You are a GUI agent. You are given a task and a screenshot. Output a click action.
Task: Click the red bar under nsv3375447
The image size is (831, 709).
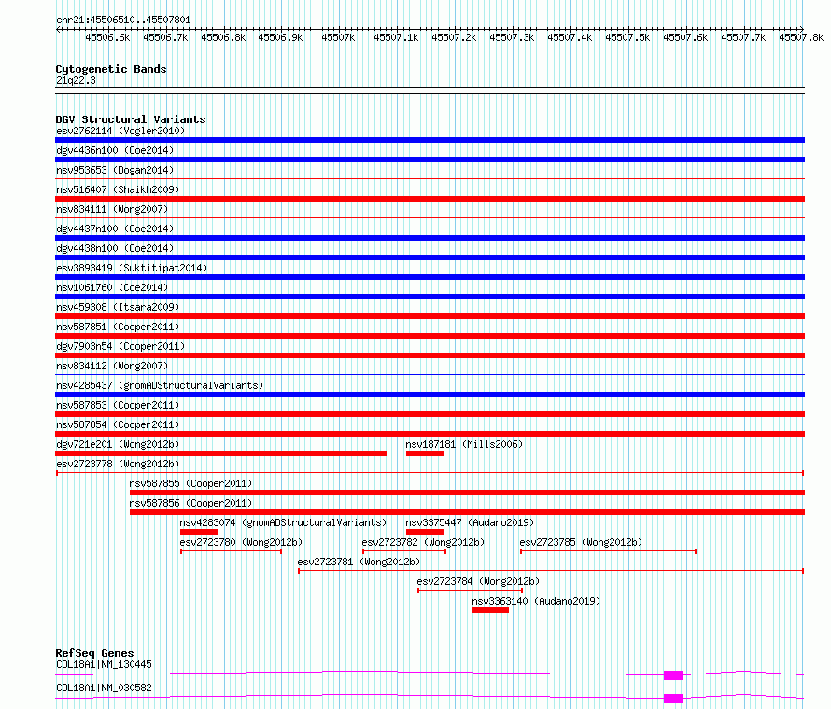[425, 532]
